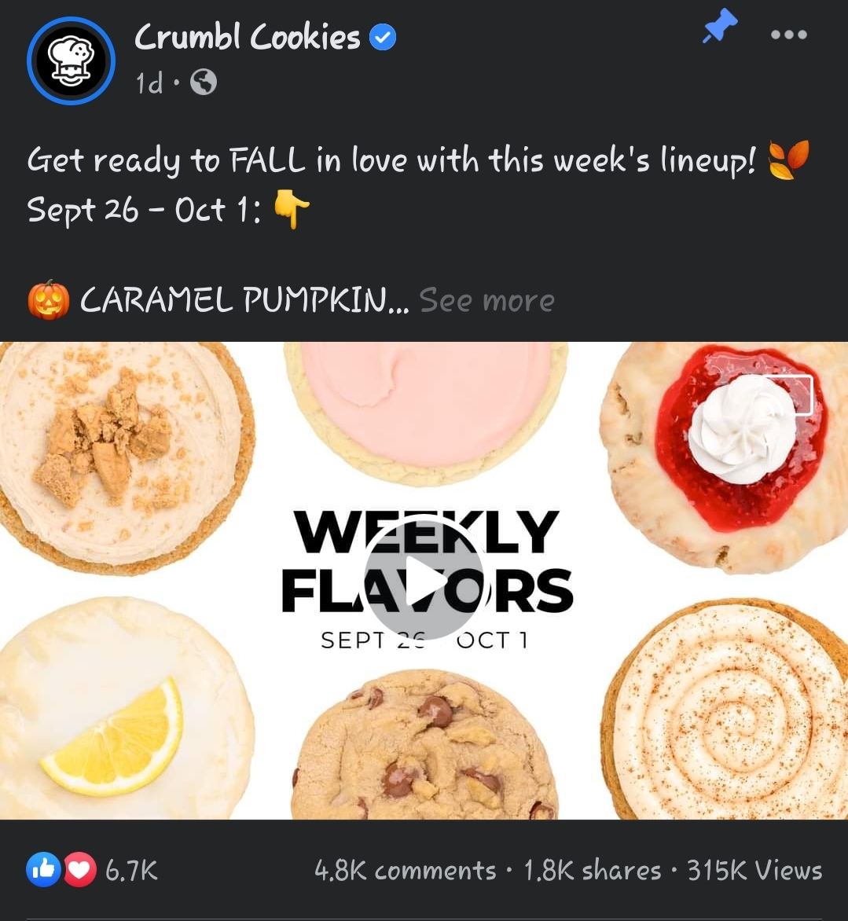Click the blue pinned post icon
The width and height of the screenshot is (848, 921).
719,27
